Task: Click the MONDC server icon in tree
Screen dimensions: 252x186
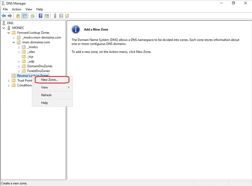Action: click(x=9, y=28)
